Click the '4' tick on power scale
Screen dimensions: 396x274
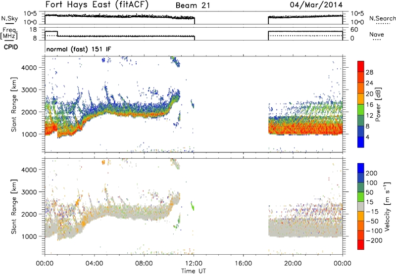(367, 137)
